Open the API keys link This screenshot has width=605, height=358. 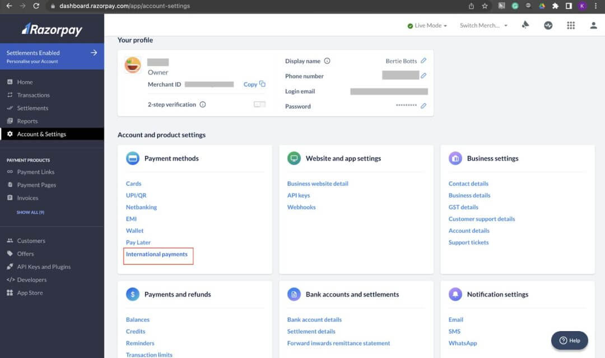pos(299,195)
